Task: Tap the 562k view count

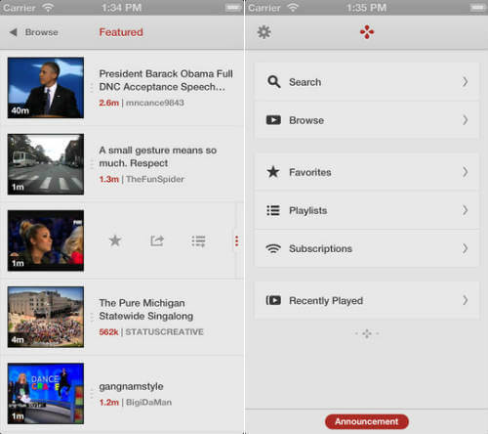Action: (108, 332)
